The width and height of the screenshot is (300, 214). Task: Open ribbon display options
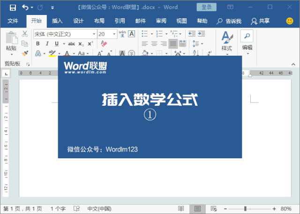(x=230, y=7)
